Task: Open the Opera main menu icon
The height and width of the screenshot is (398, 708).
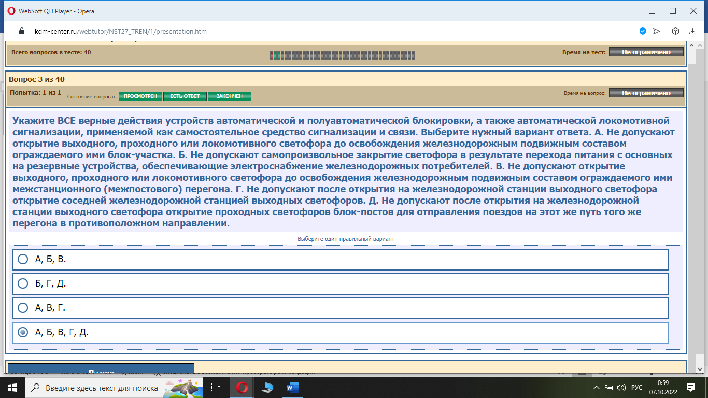Action: click(11, 11)
